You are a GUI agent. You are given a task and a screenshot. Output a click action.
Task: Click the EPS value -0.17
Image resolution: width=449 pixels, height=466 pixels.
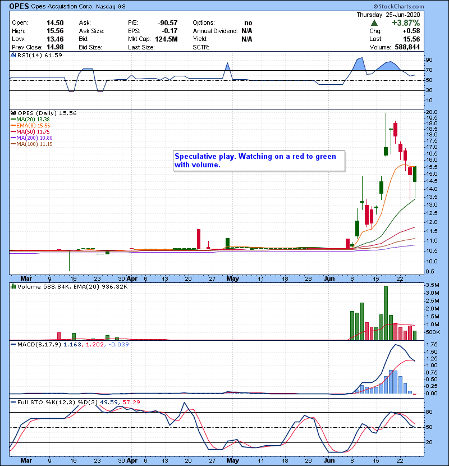tap(169, 31)
